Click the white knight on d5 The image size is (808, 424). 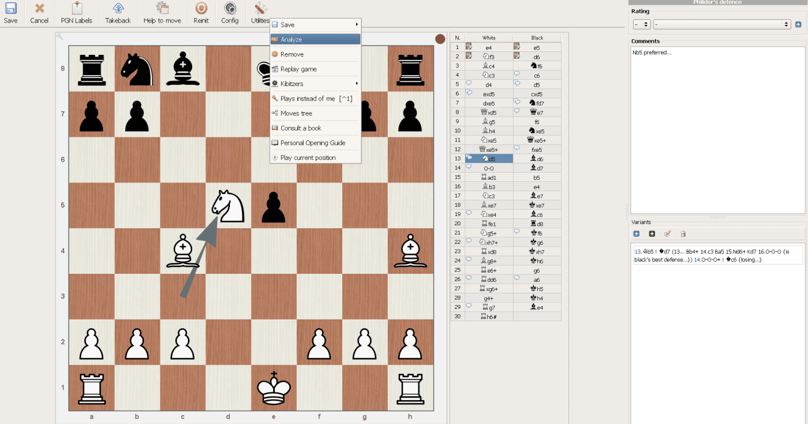pos(228,206)
